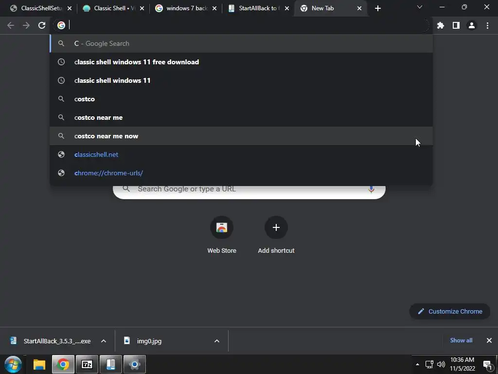Open img0.jpg download item

coord(143,341)
